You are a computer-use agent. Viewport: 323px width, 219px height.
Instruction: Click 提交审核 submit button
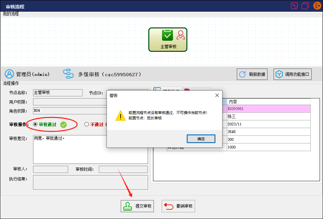click(x=137, y=206)
